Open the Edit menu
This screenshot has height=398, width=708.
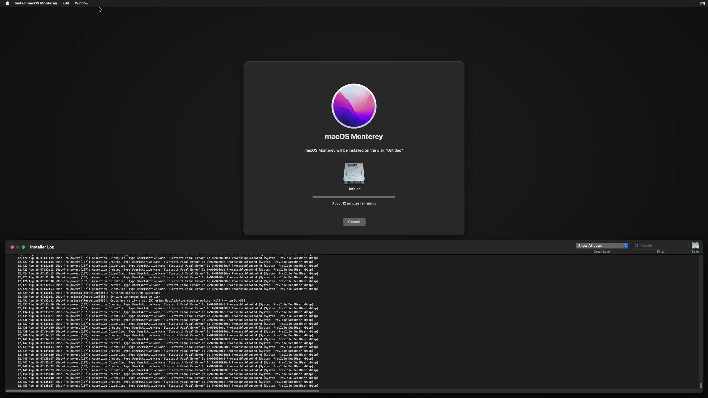tap(66, 3)
